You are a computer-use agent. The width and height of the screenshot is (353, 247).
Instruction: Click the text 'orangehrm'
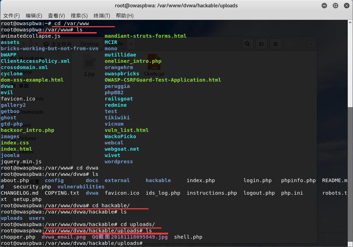click(x=119, y=67)
